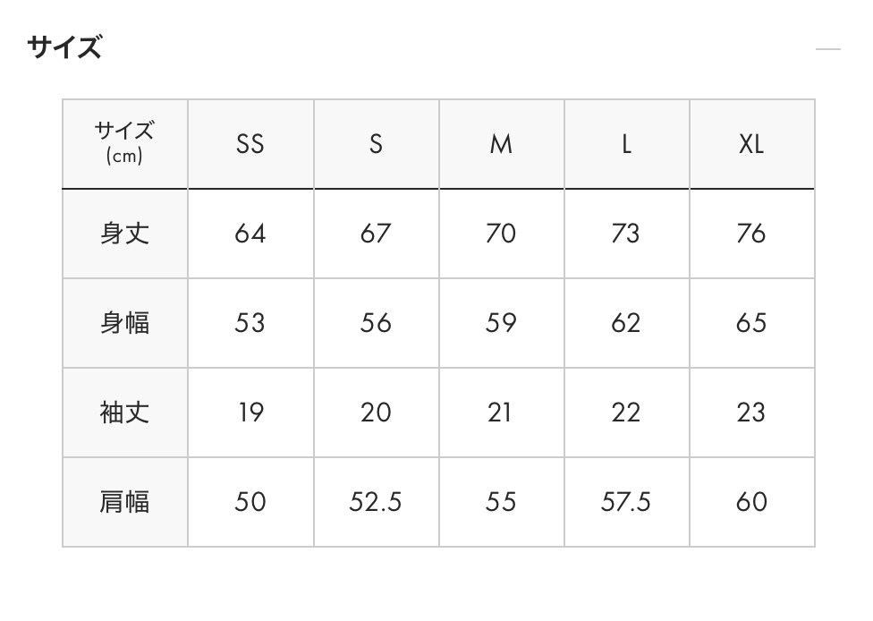Click the 64 cell for SS 身丈
The width and height of the screenshot is (873, 621).
[250, 234]
